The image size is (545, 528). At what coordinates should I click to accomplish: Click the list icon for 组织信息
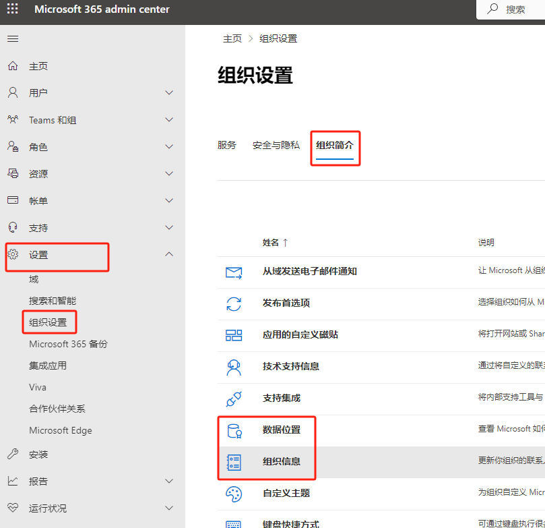(234, 463)
